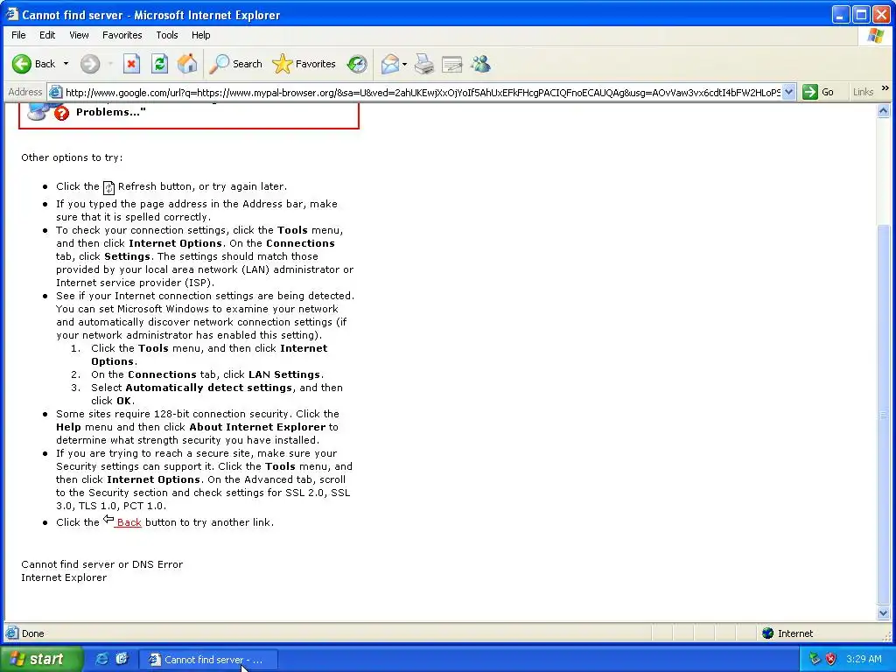Open the File menu
The image size is (896, 672).
pyautogui.click(x=18, y=35)
